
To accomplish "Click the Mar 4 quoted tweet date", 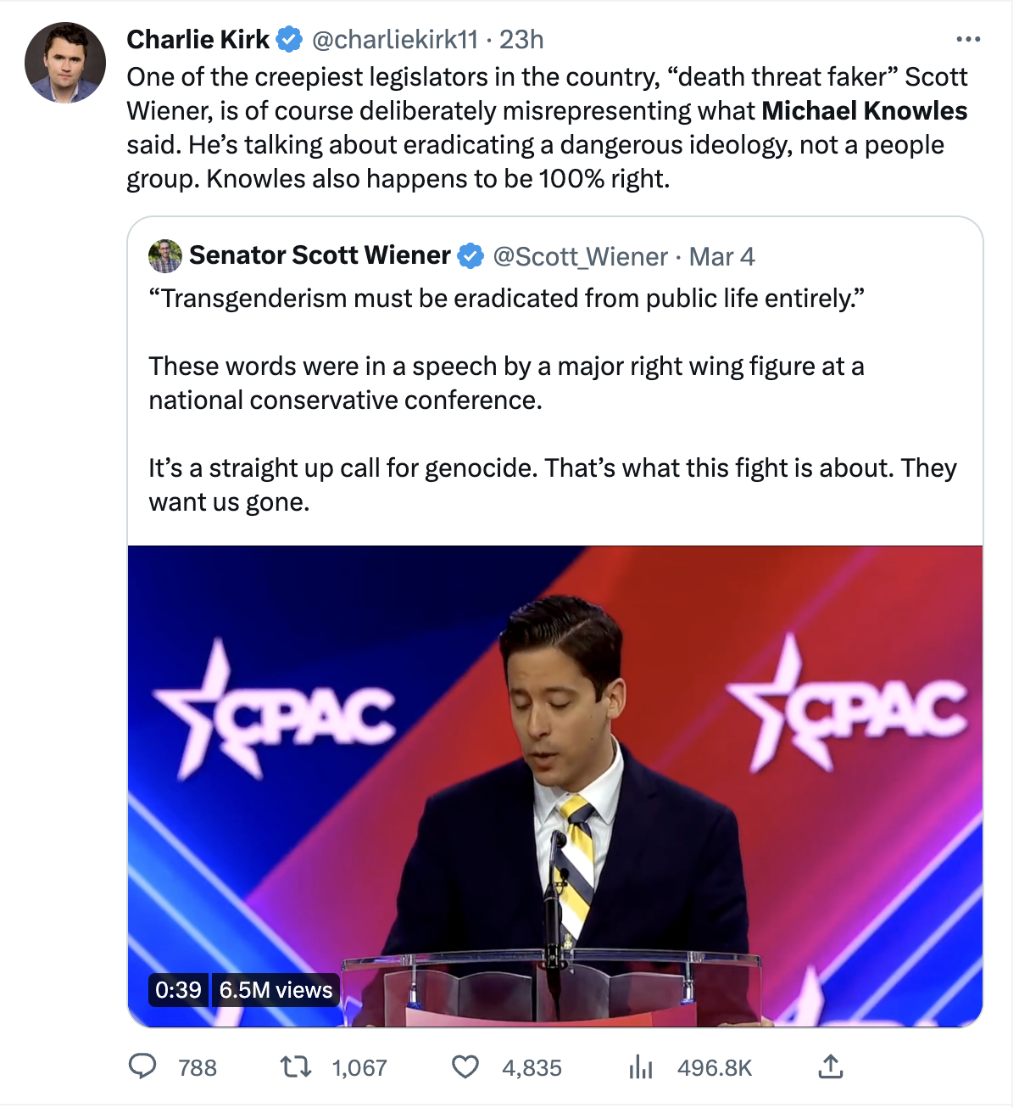I will point(721,256).
